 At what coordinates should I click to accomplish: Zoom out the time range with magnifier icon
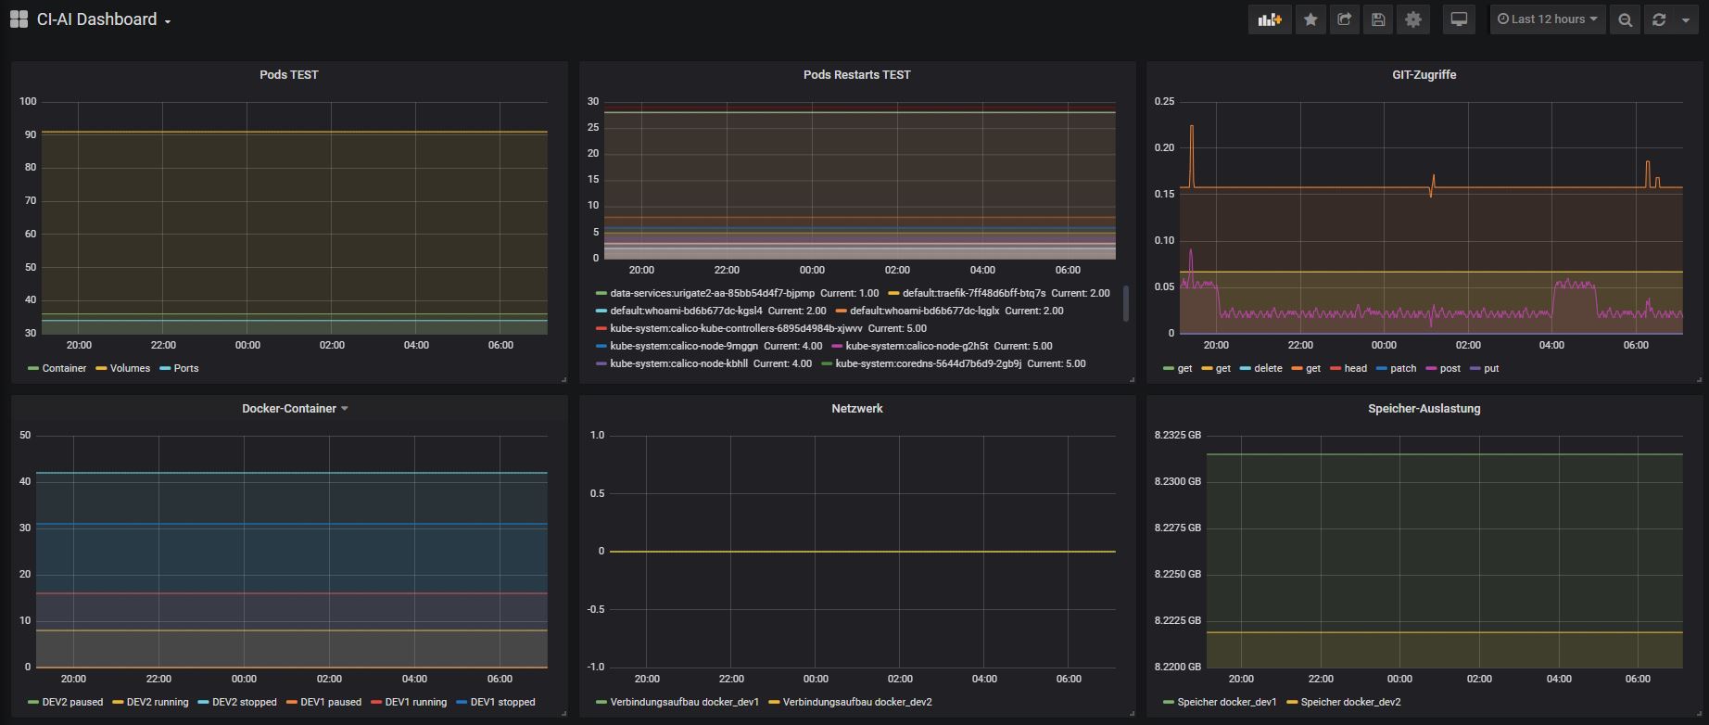(x=1625, y=19)
